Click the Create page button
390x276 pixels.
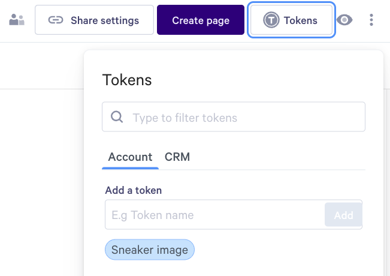201,20
